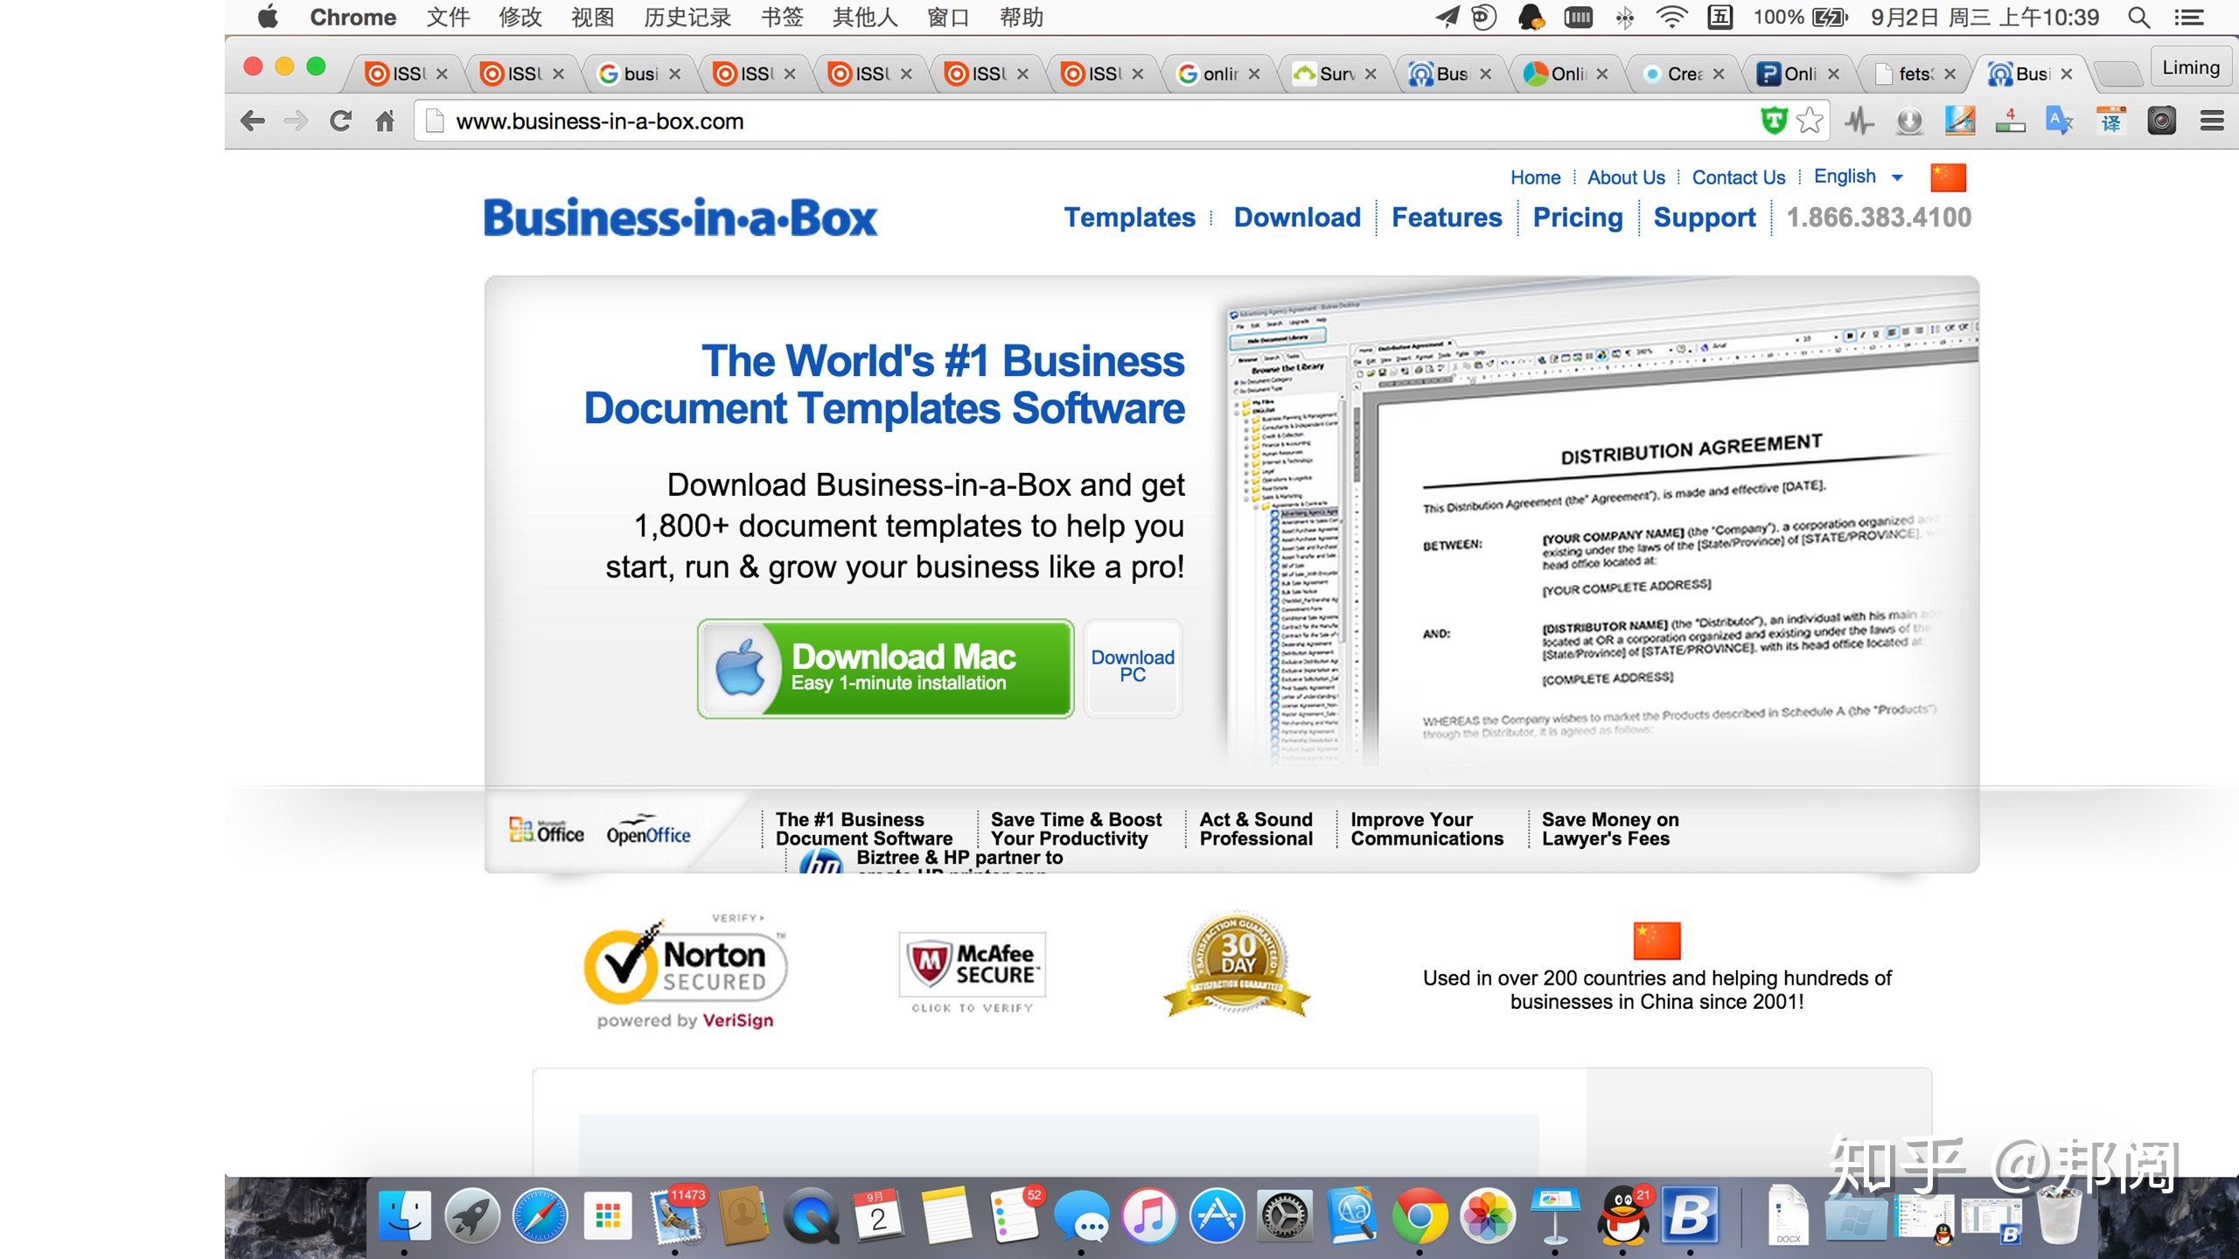
Task: Open the 书签 menu in menu bar
Action: 782,17
